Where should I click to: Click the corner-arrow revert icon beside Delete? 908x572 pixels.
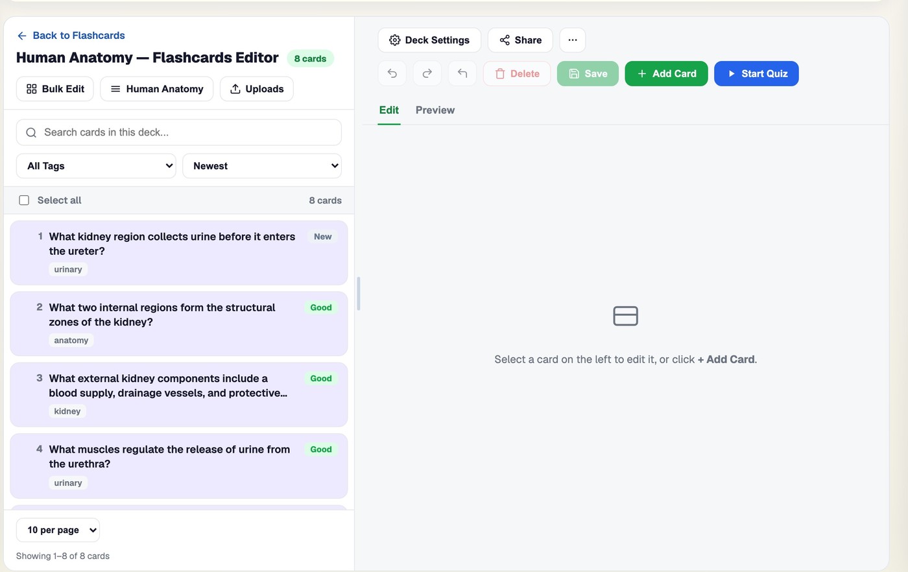click(462, 74)
